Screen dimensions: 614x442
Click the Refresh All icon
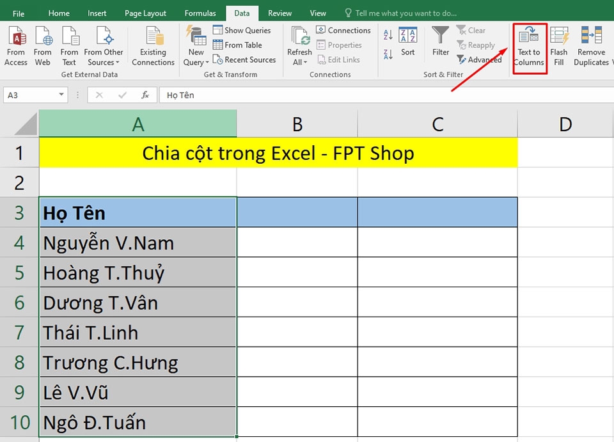300,37
